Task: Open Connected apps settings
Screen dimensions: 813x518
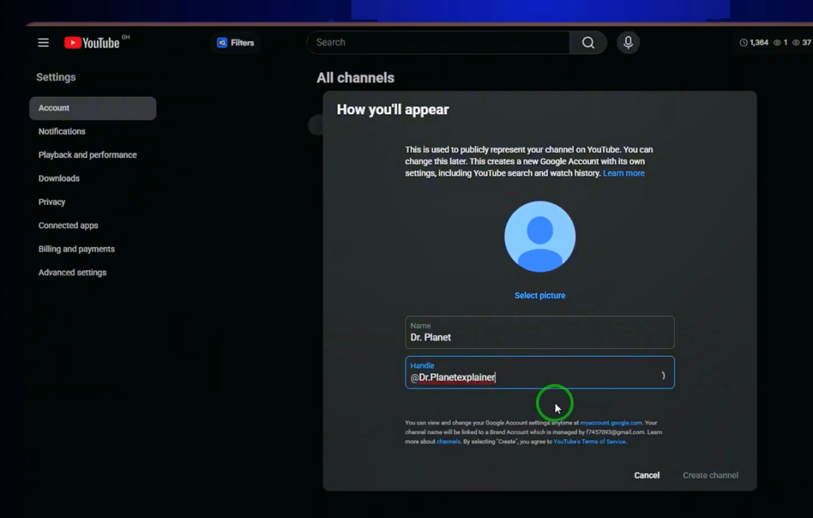Action: [x=68, y=226]
